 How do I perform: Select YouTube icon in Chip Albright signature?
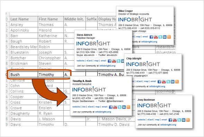click(164, 82)
